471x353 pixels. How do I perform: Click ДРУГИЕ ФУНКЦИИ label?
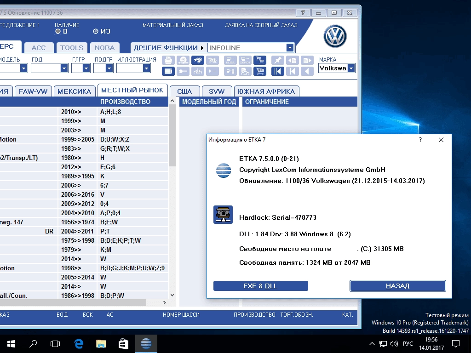pos(166,48)
